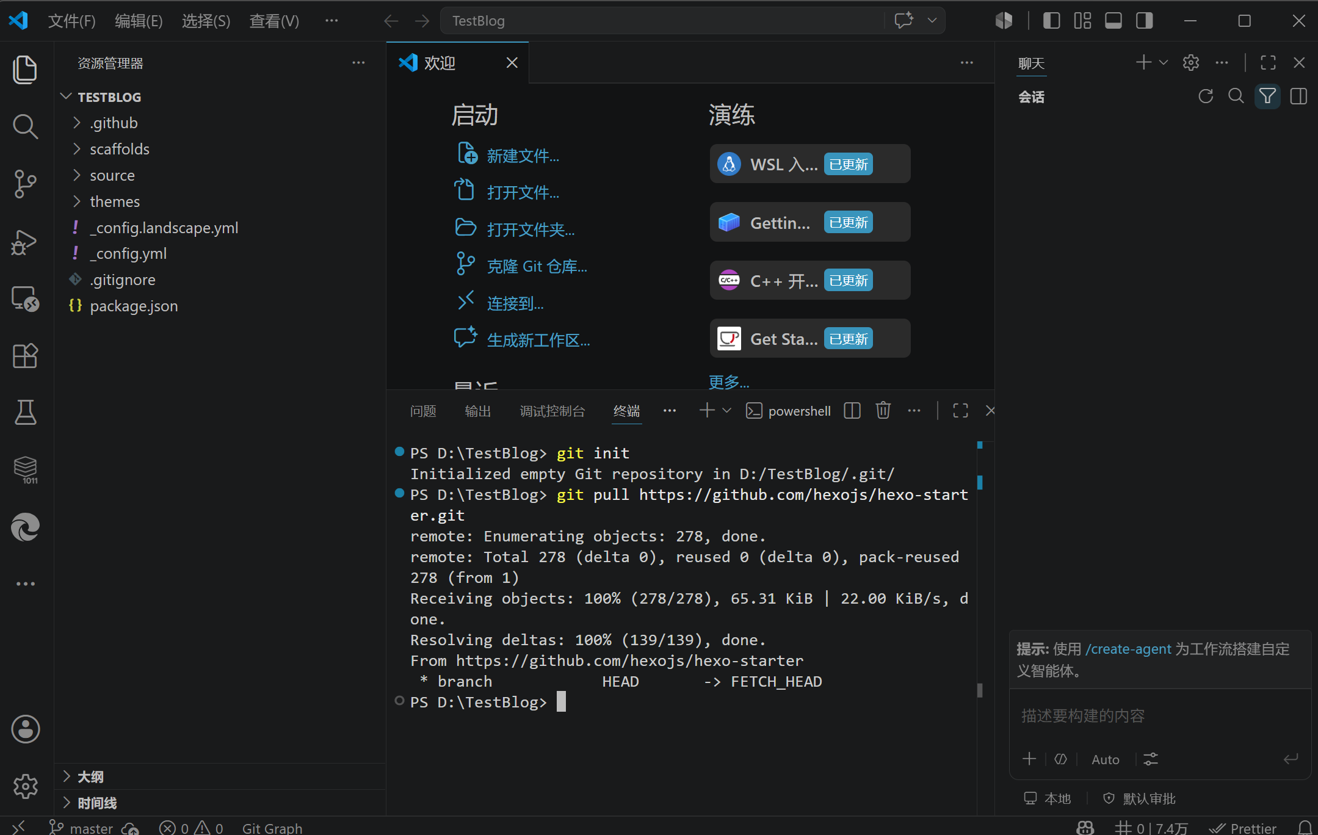This screenshot has width=1318, height=835.
Task: Expand the scaffolds folder
Action: [x=220, y=149]
